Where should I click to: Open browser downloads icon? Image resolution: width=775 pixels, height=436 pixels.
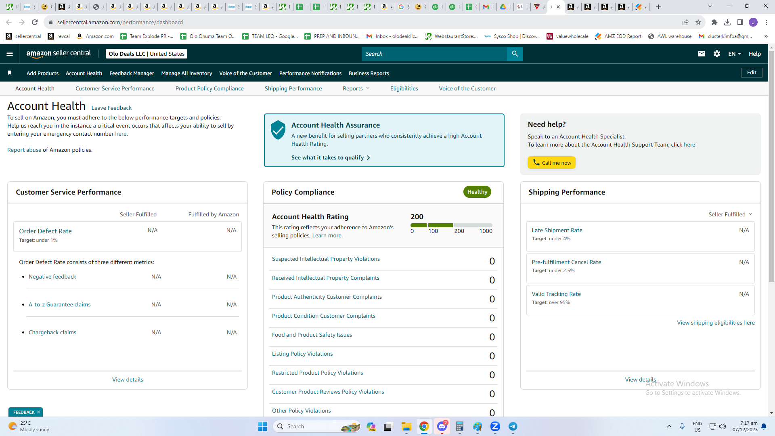pos(727,22)
